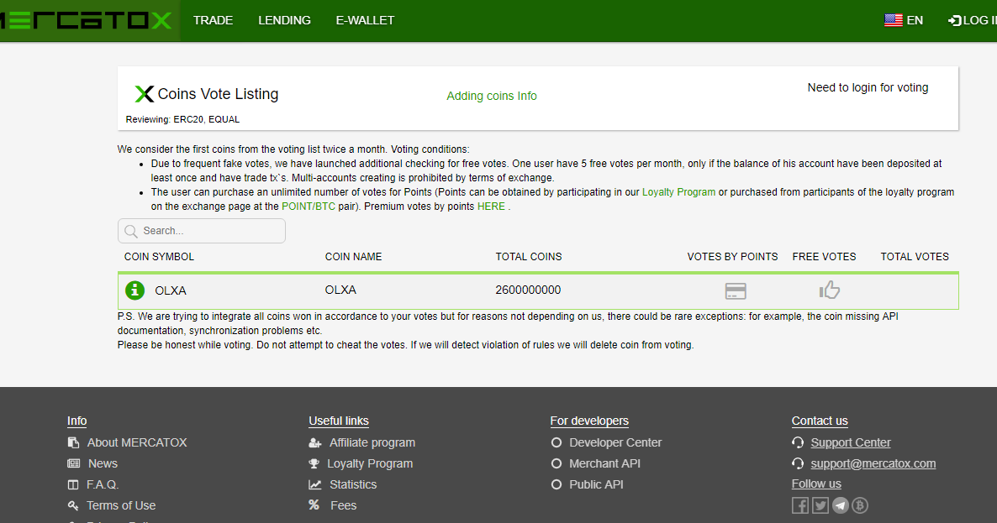Click support@mercatox.com email link

click(873, 464)
